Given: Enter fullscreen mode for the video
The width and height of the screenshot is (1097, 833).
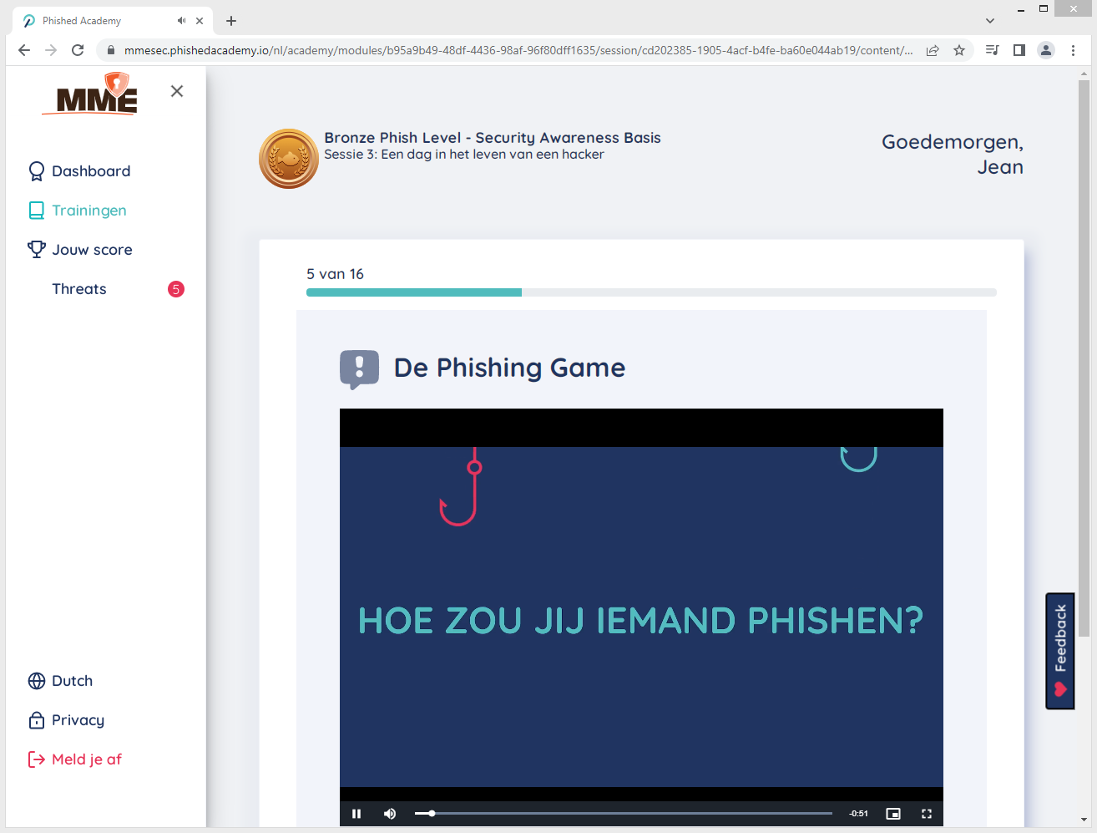Looking at the screenshot, I should (926, 814).
